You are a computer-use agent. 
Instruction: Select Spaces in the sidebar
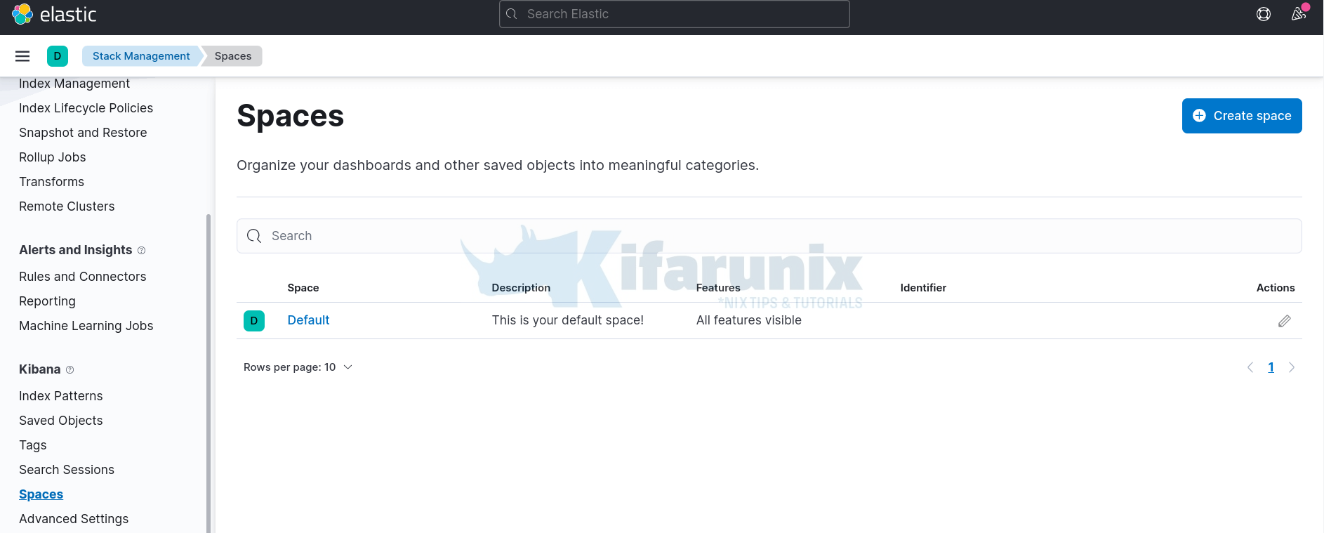(x=41, y=494)
